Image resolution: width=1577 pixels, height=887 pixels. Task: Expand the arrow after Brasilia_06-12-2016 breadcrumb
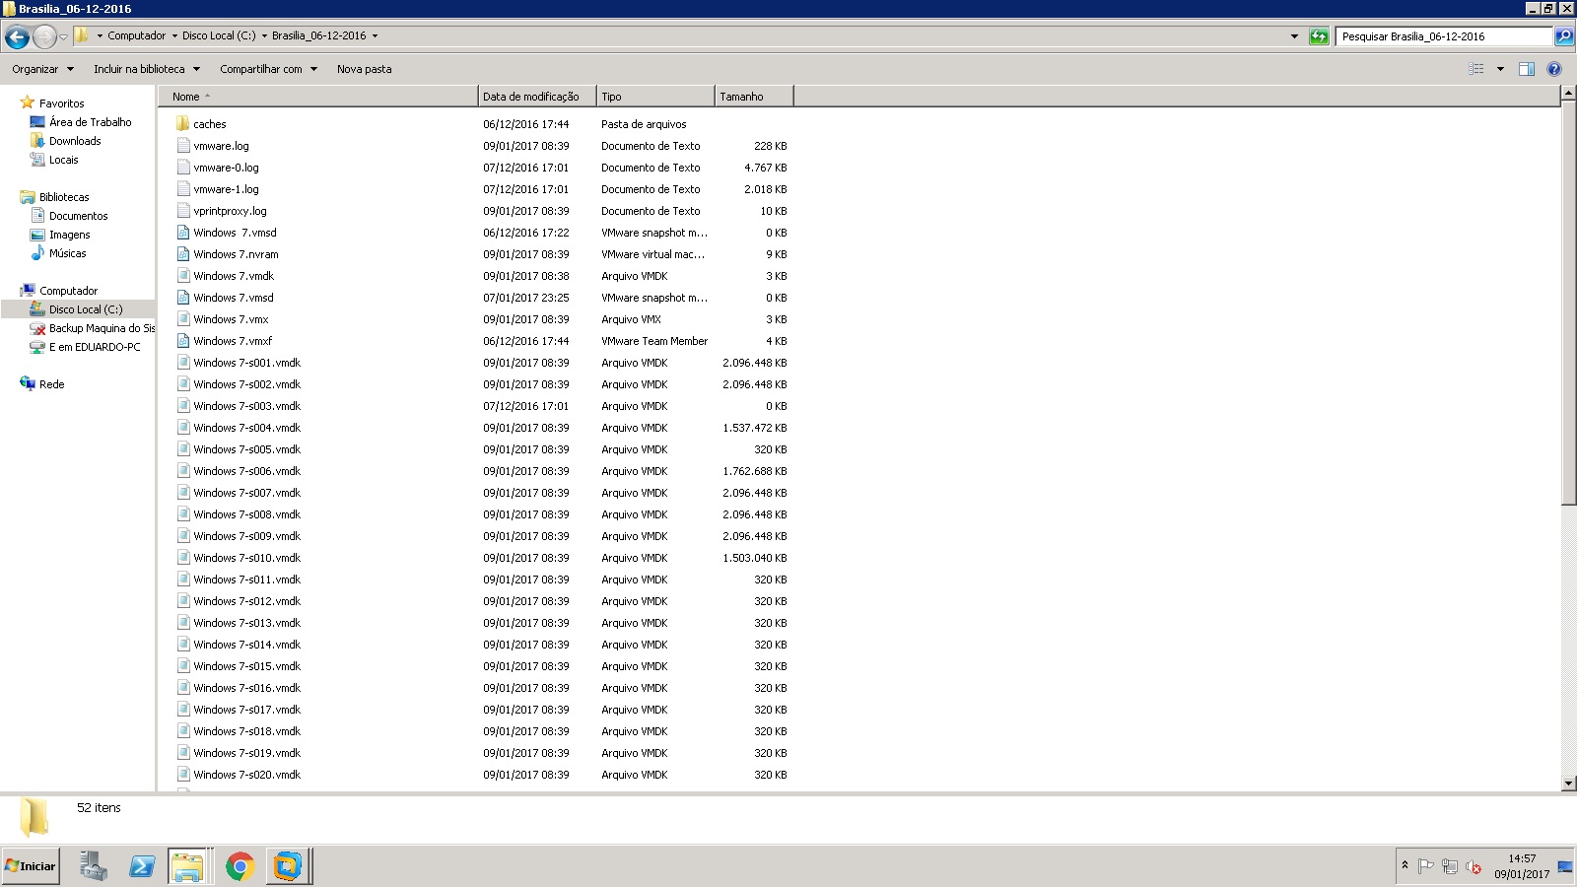(375, 36)
